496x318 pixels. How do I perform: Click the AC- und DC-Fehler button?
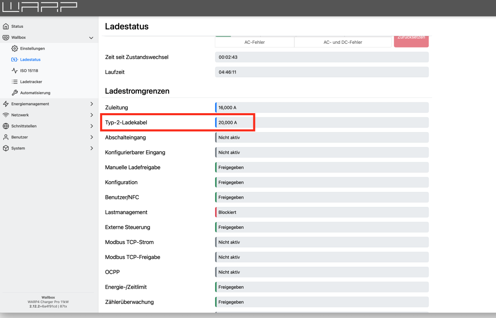(x=343, y=42)
